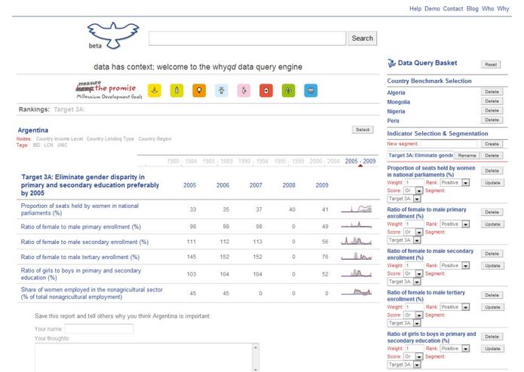Open sparkline for girls to boys education row
This screenshot has width=524, height=372.
(357, 273)
